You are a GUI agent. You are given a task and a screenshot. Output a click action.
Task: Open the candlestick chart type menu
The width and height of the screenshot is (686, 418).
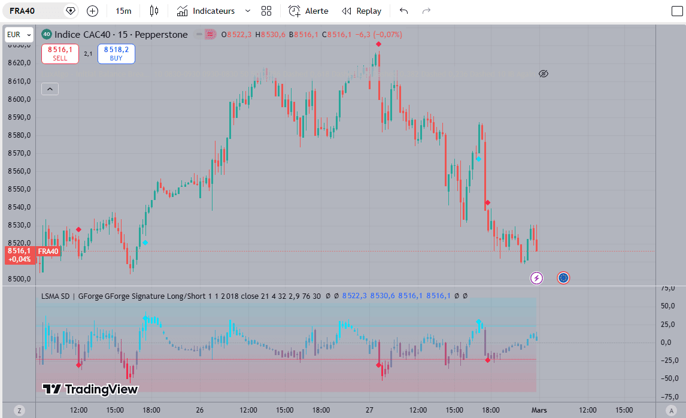coord(154,11)
